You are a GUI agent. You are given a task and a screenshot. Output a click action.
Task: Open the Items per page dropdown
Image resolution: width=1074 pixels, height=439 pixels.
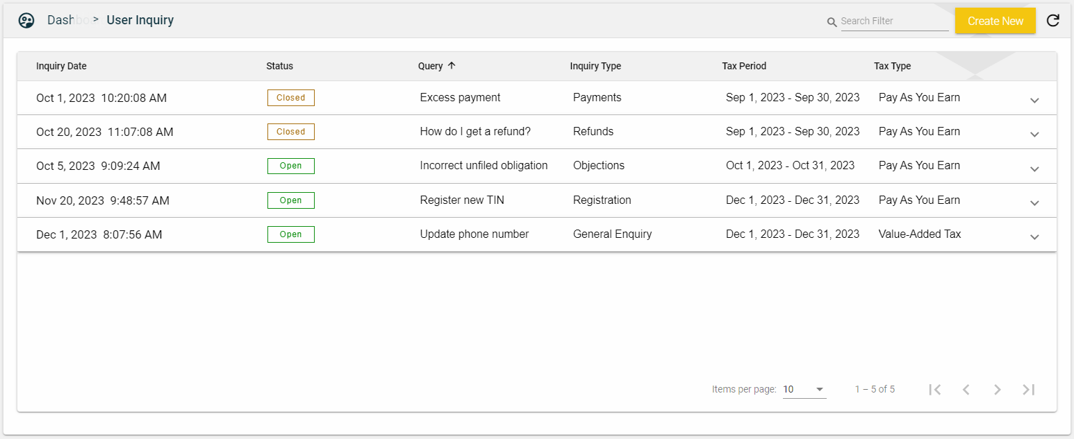pos(804,390)
